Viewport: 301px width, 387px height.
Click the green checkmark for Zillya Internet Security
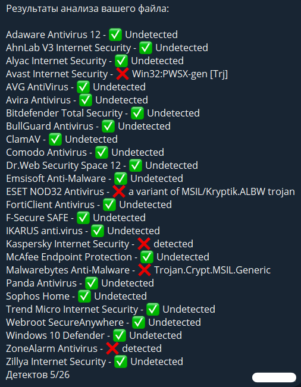click(121, 361)
